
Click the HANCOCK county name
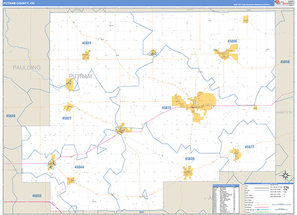[284, 112]
